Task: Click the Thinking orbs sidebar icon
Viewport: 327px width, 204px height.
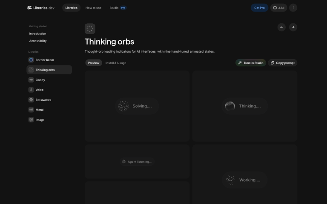Action: [31, 70]
